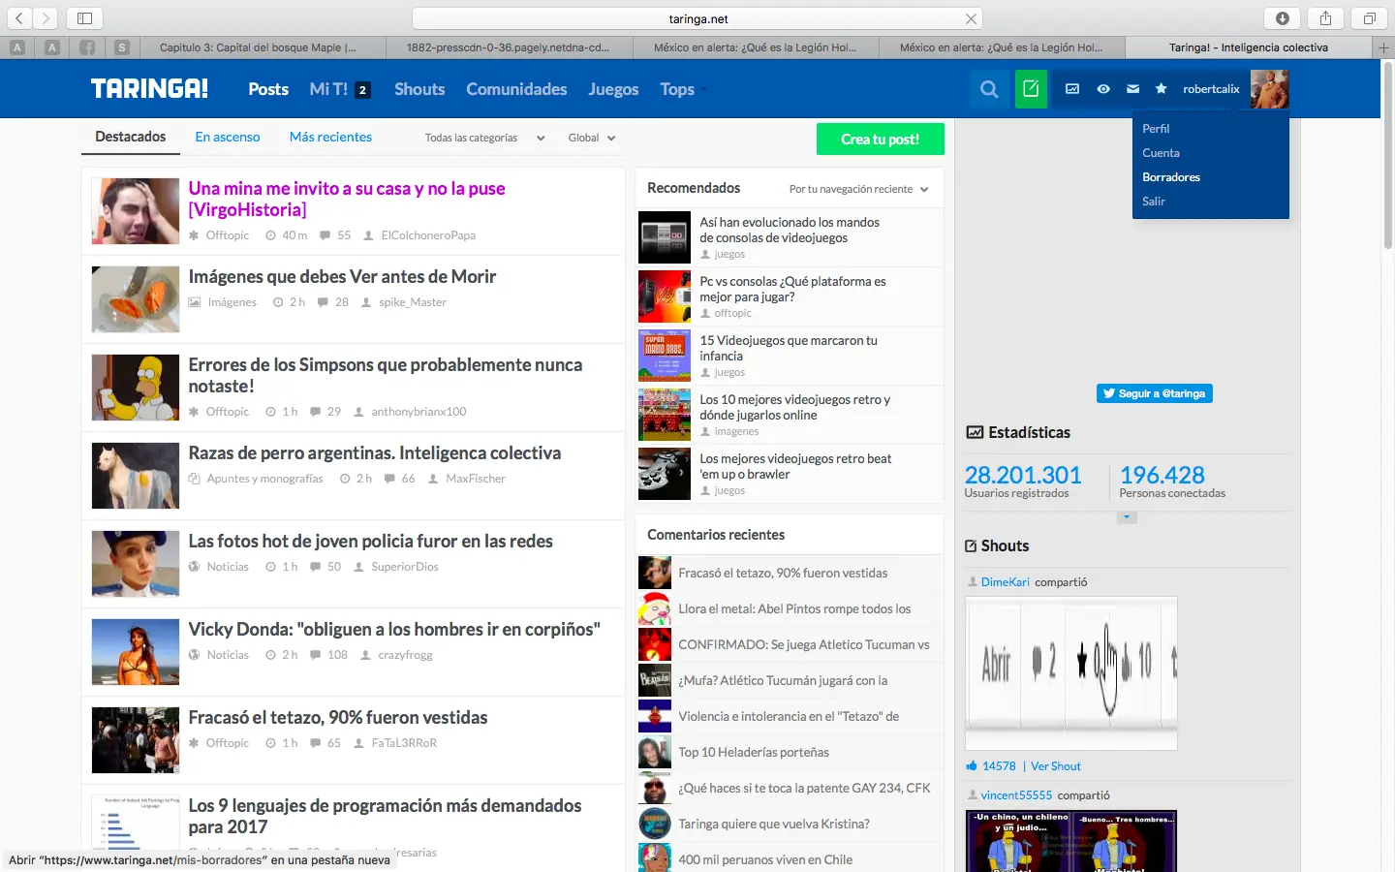This screenshot has width=1395, height=872.
Task: Open the Ver Shout link
Action: (x=1056, y=766)
